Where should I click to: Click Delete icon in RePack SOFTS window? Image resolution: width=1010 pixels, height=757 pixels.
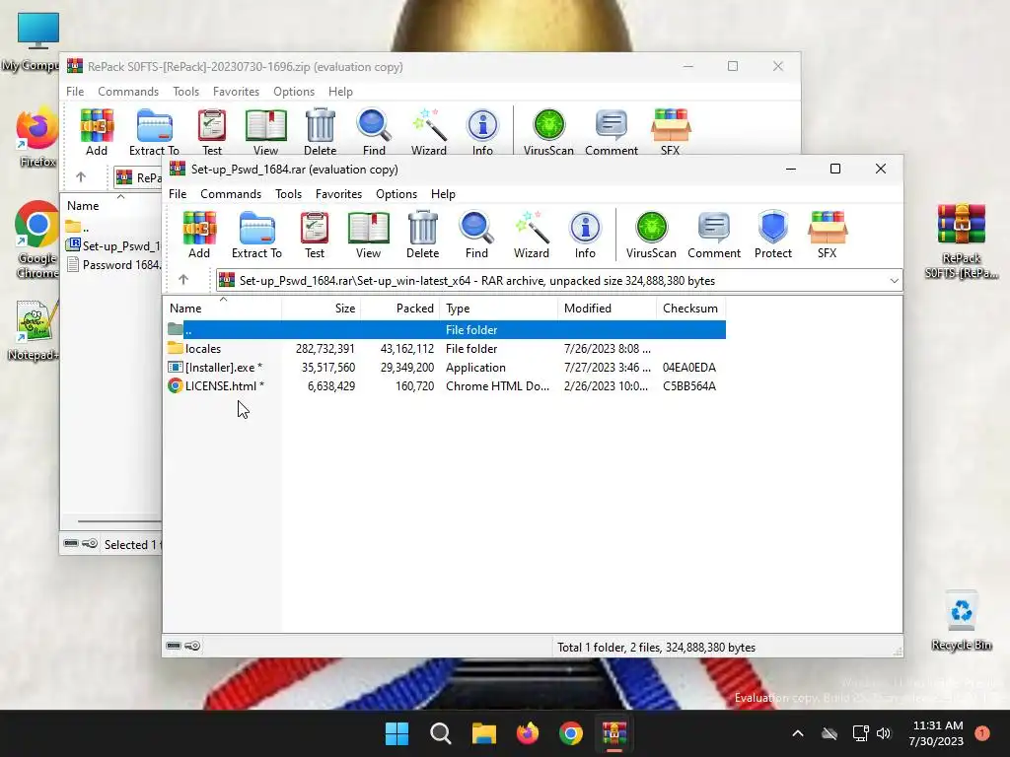(321, 132)
